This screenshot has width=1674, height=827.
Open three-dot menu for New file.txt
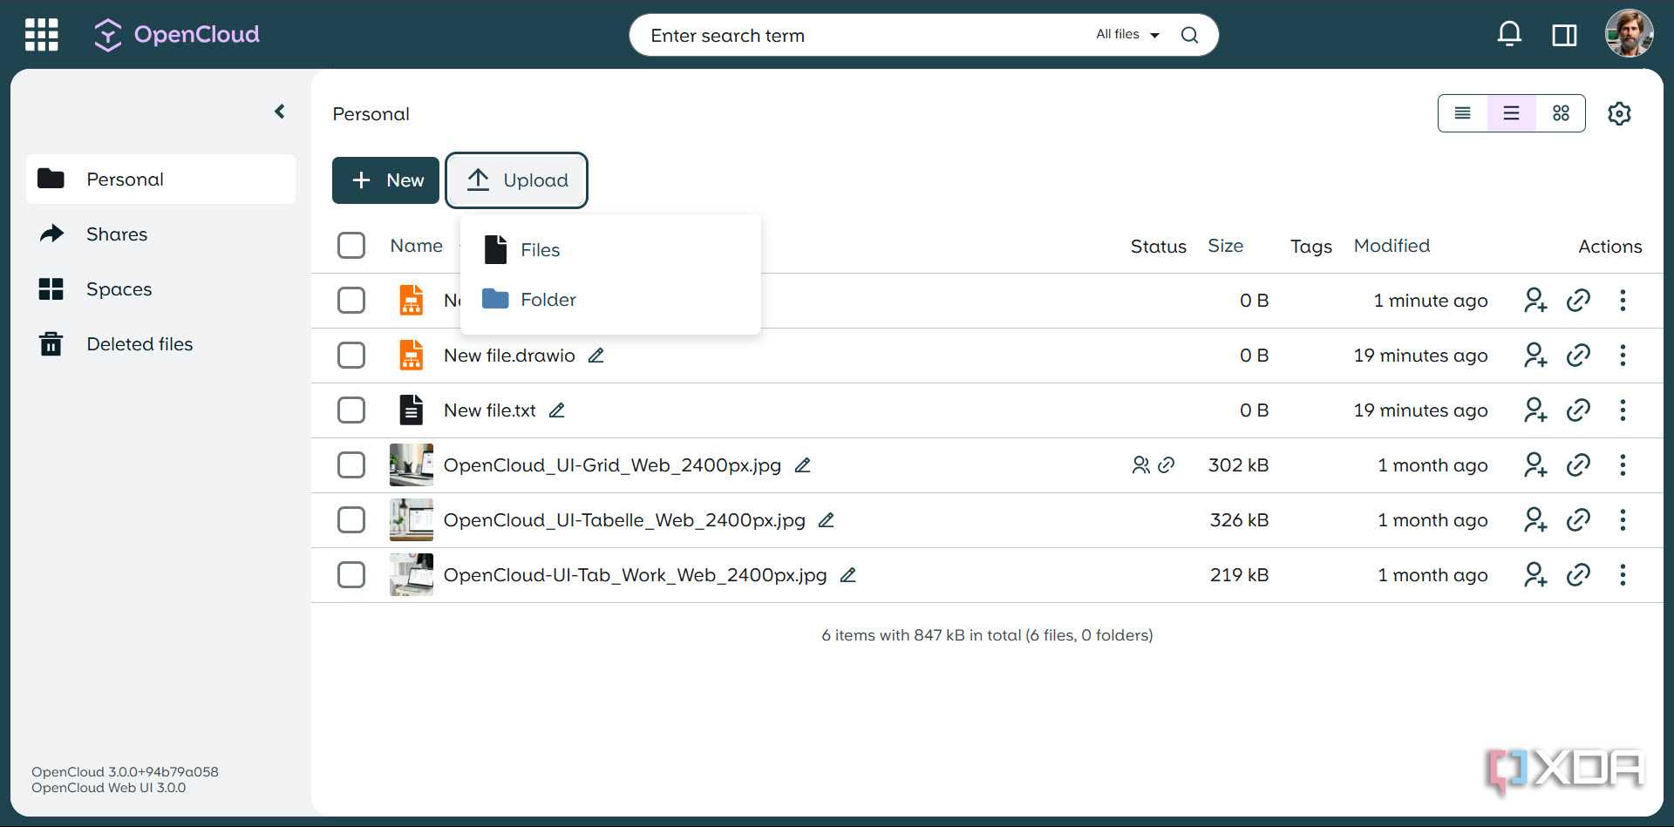tap(1623, 410)
